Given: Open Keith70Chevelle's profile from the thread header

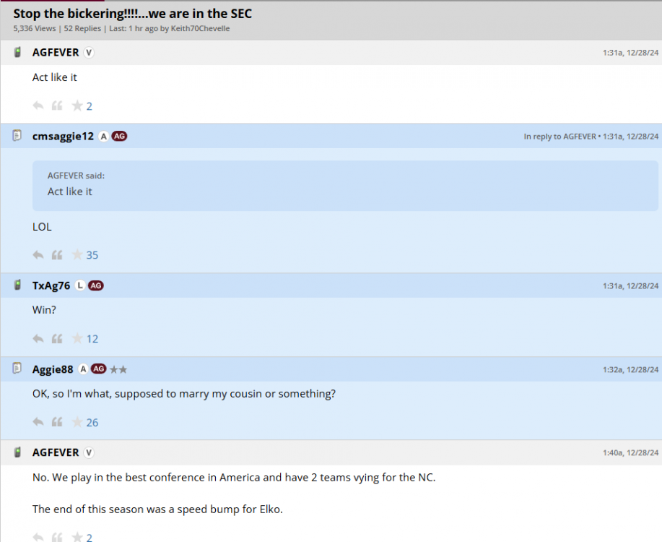Looking at the screenshot, I should [x=200, y=29].
